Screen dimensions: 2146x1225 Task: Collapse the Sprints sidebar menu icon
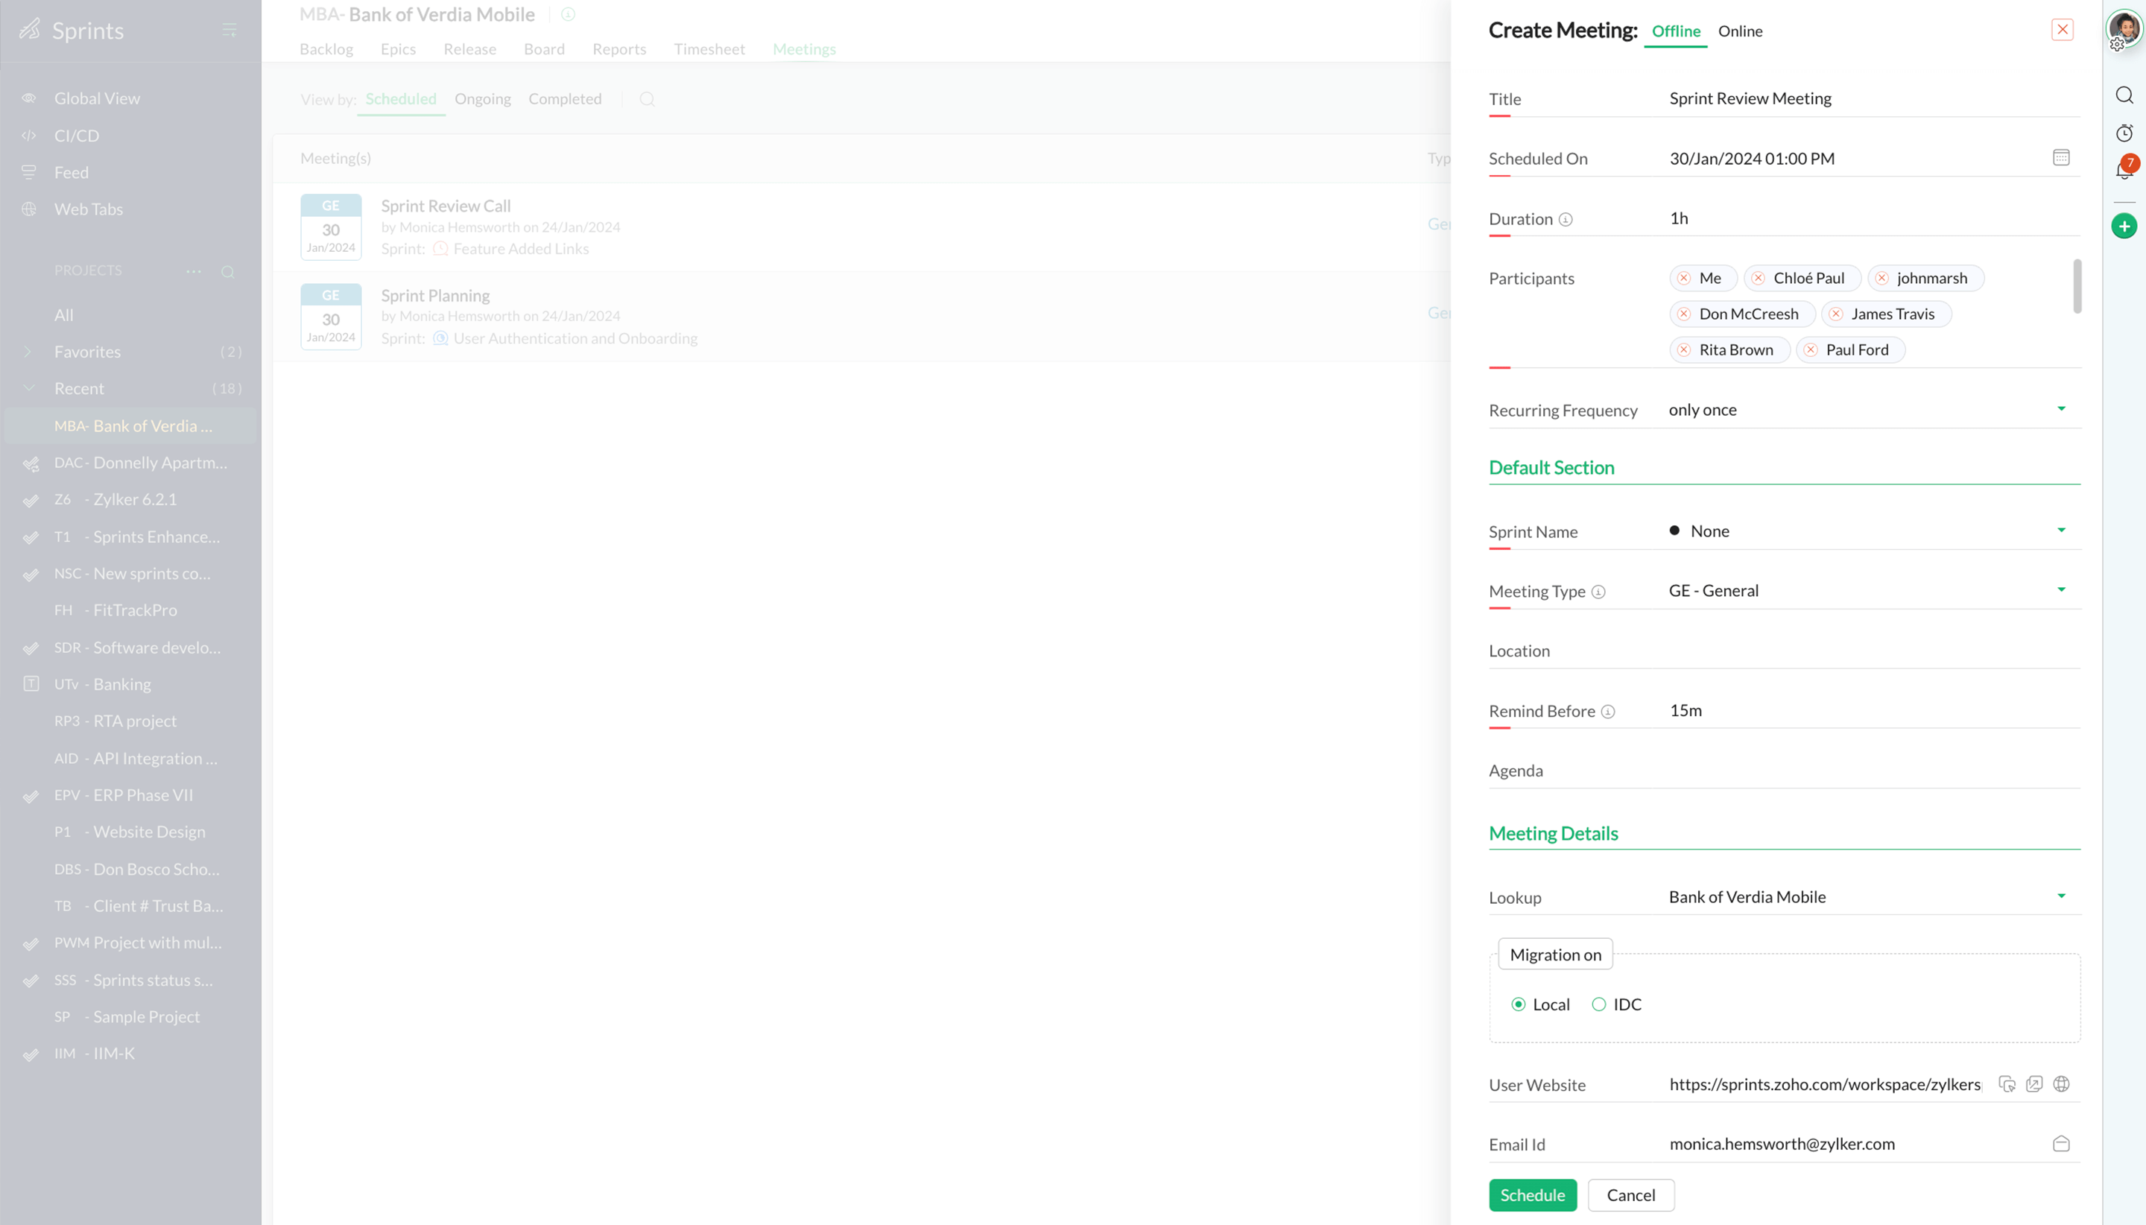coord(229,31)
